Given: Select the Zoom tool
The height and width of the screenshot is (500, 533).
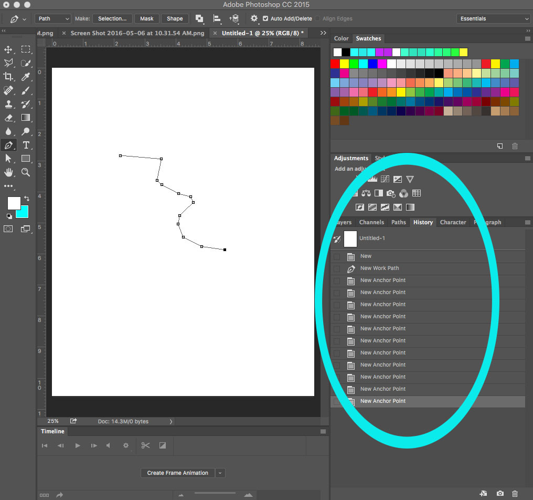Looking at the screenshot, I should [26, 172].
